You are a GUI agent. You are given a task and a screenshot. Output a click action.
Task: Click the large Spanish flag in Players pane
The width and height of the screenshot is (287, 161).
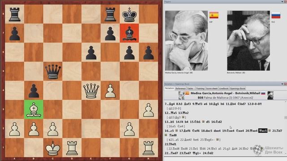tap(214, 15)
